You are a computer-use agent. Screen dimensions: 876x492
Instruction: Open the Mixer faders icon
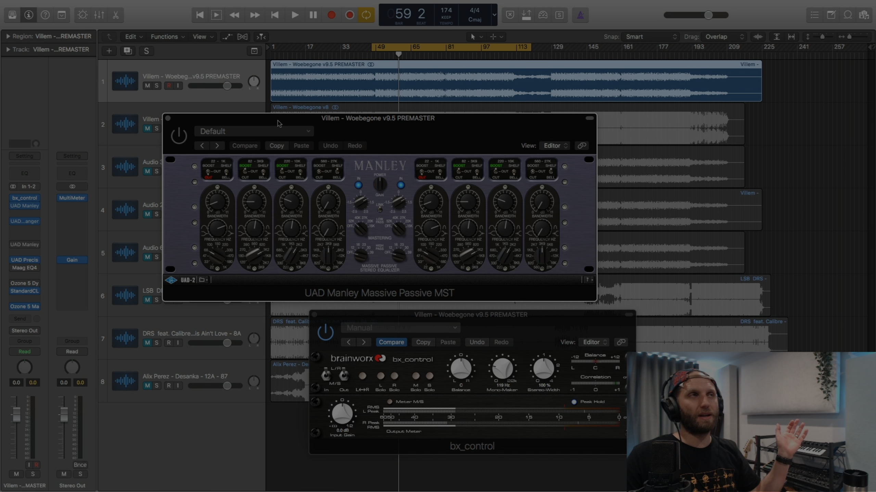pos(99,15)
